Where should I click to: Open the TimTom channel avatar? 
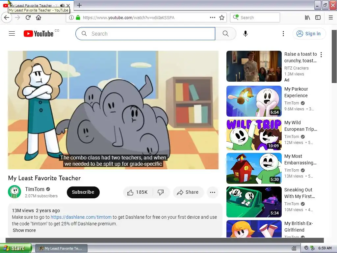click(14, 192)
